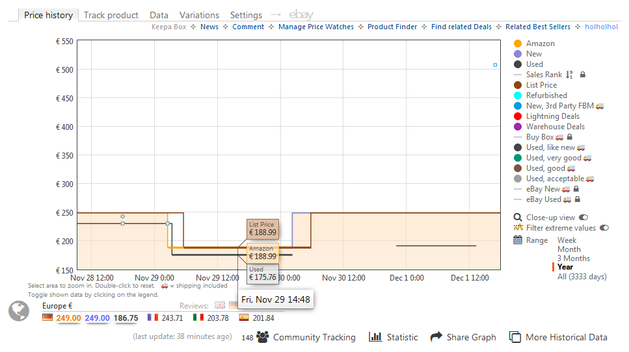Click the Statistic bar chart icon
The width and height of the screenshot is (629, 352).
tap(375, 337)
